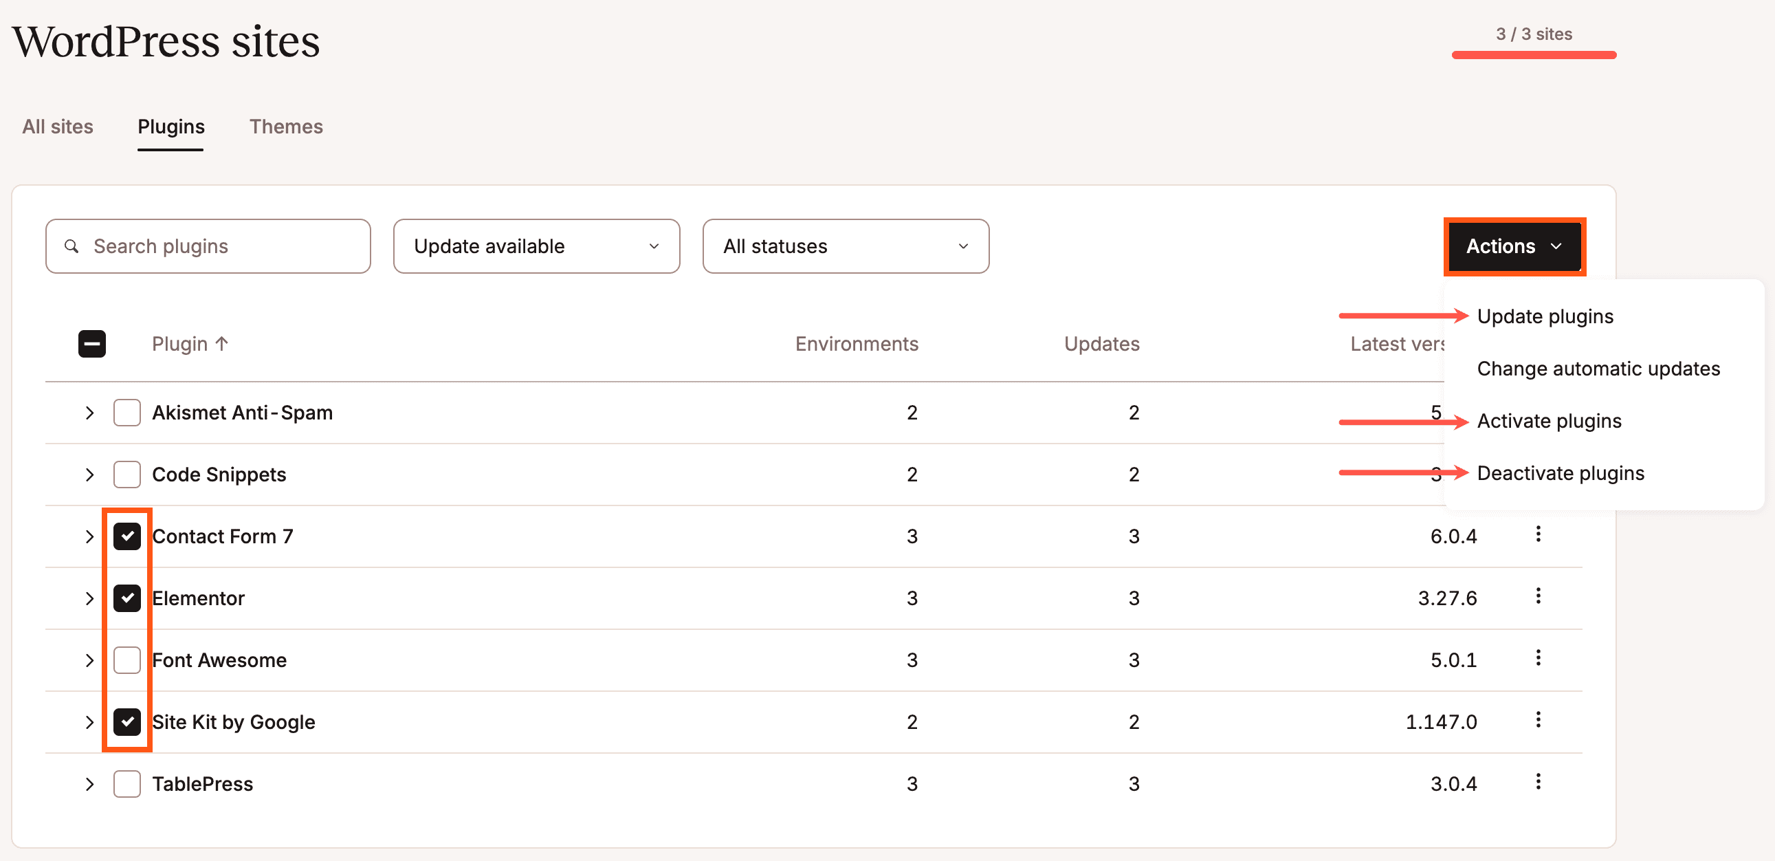
Task: Click latest version 3.27.6
Action: click(1447, 598)
